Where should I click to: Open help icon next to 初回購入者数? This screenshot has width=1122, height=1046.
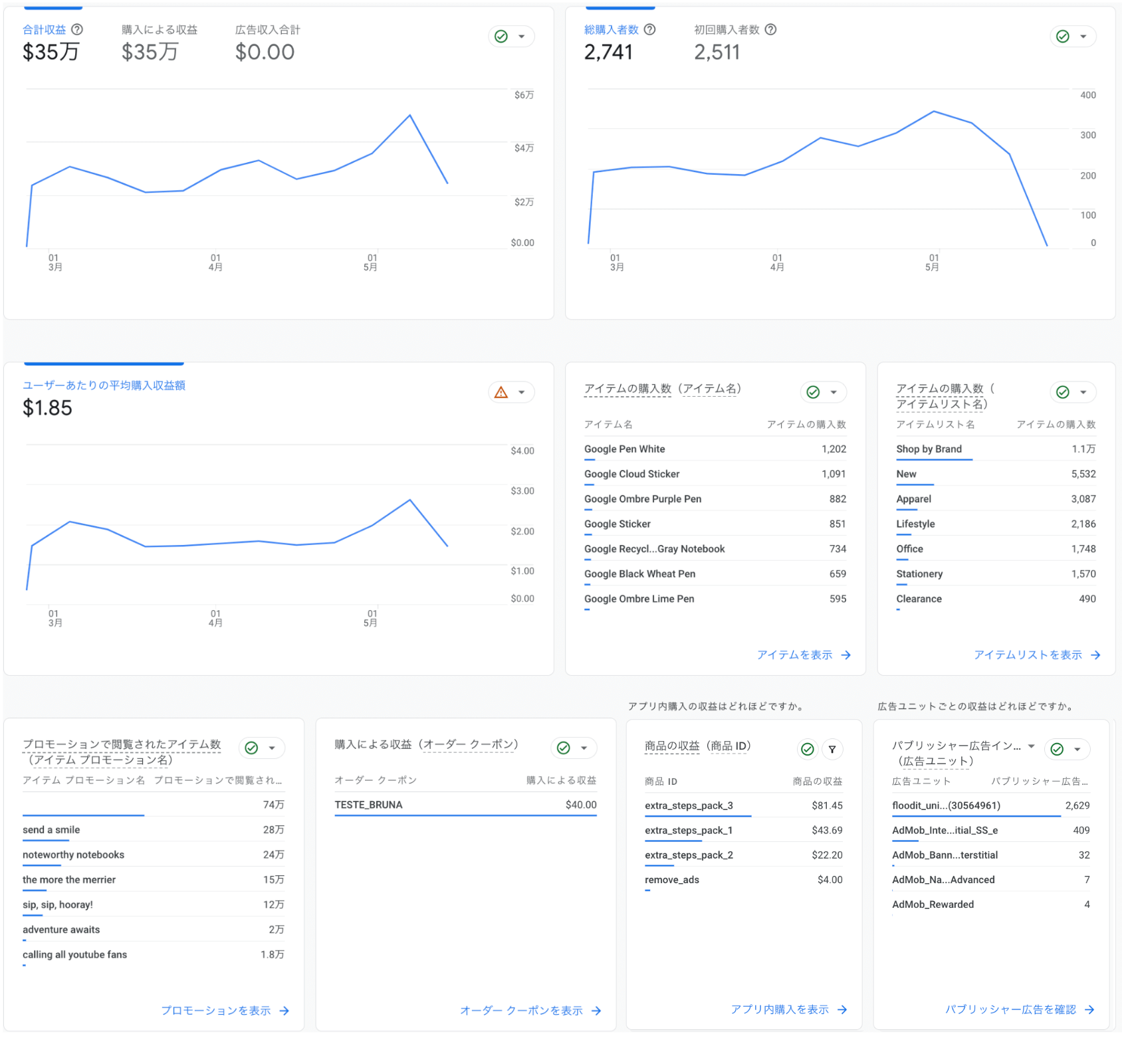770,29
